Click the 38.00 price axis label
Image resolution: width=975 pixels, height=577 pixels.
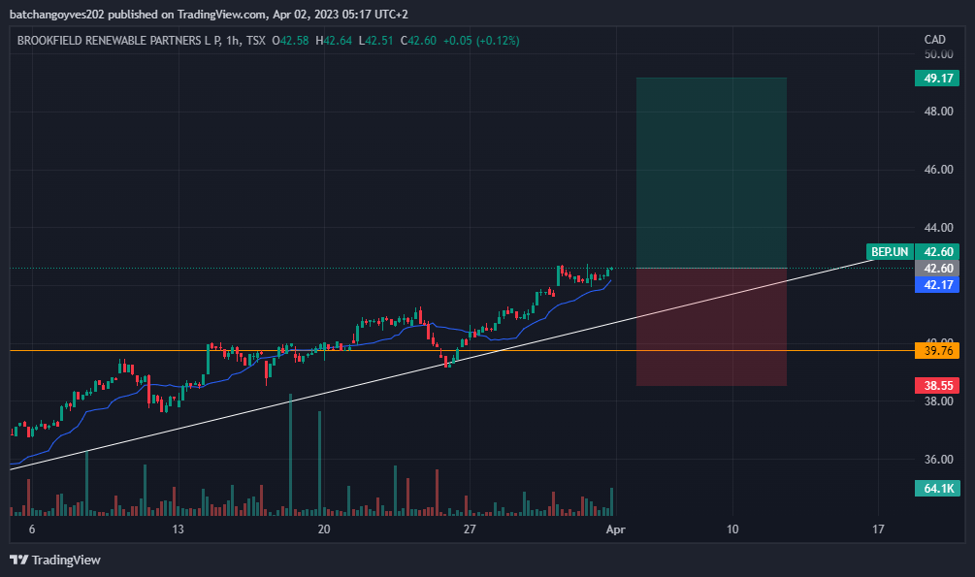pyautogui.click(x=938, y=401)
